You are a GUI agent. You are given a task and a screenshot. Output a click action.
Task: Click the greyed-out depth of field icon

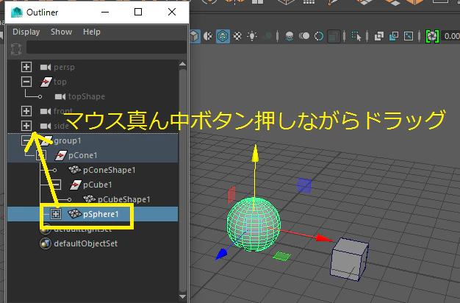(x=334, y=37)
